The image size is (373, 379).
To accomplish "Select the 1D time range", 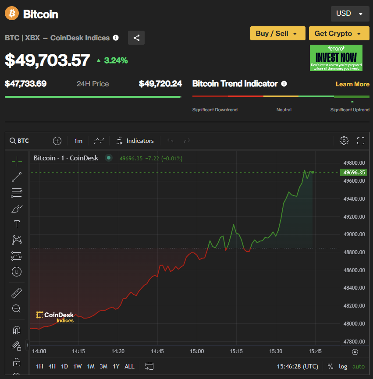I will point(64,366).
